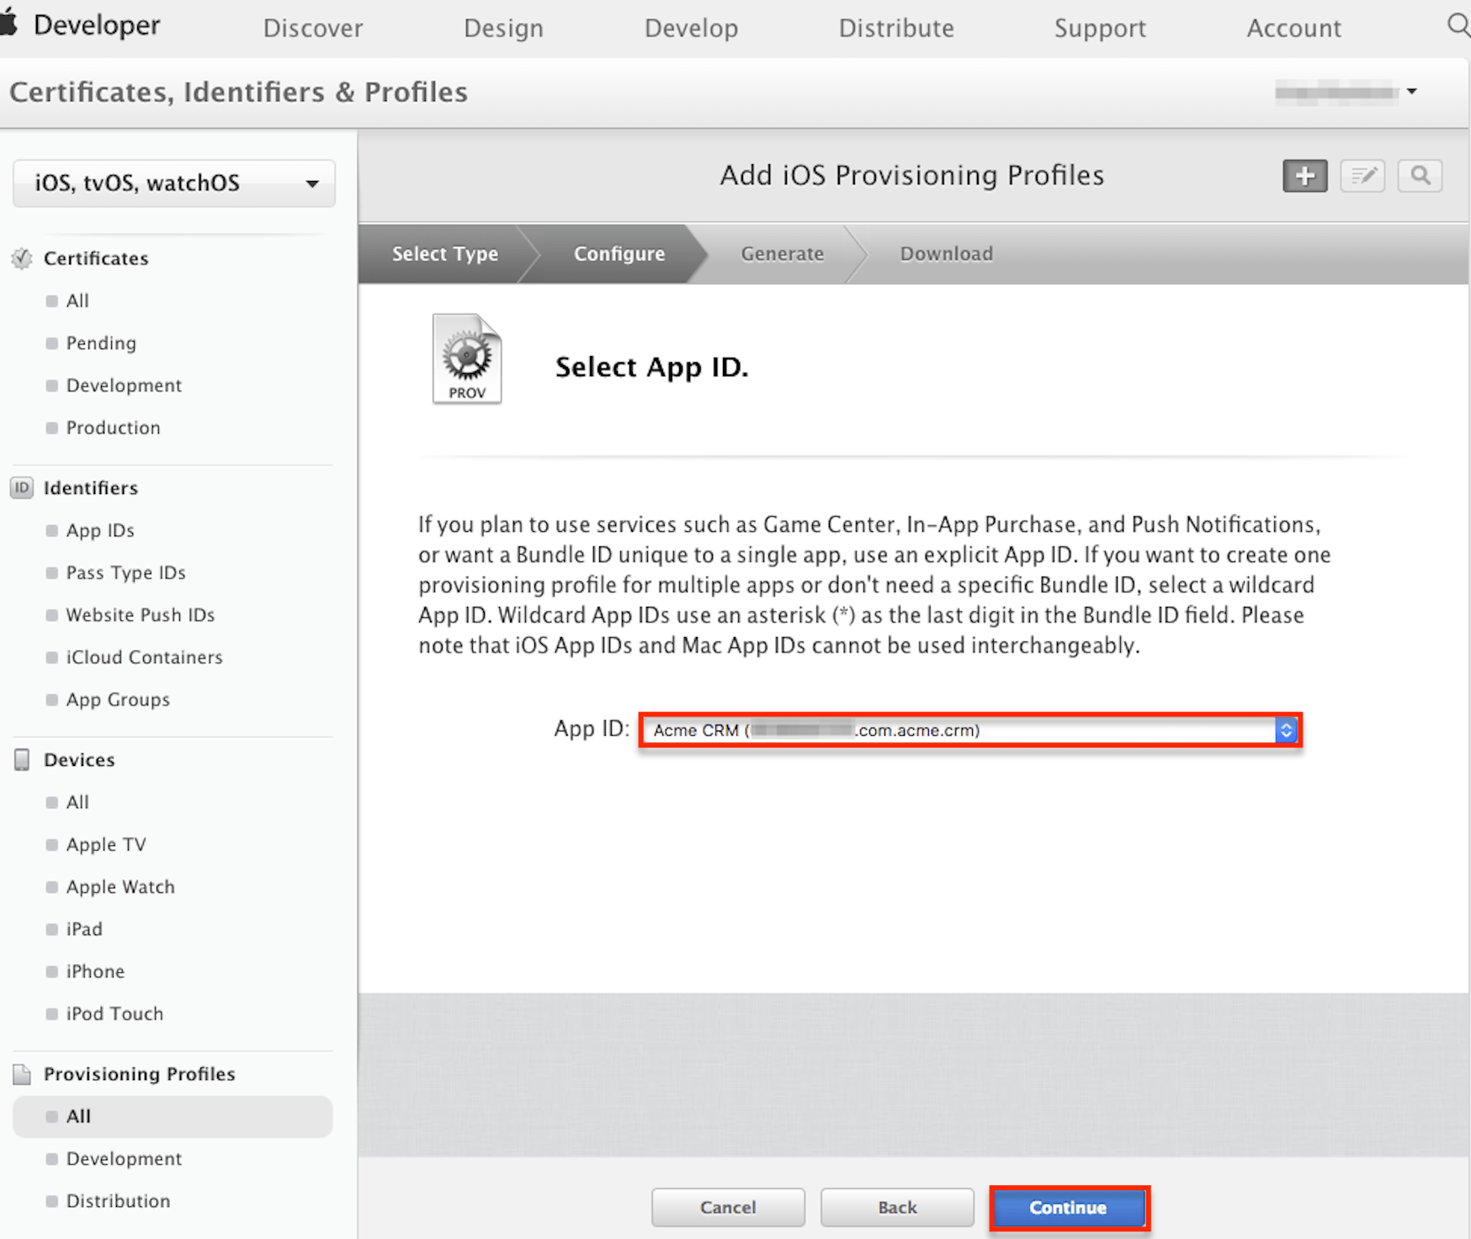Viewport: 1471px width, 1239px height.
Task: Select iPad devices in sidebar
Action: (x=84, y=929)
